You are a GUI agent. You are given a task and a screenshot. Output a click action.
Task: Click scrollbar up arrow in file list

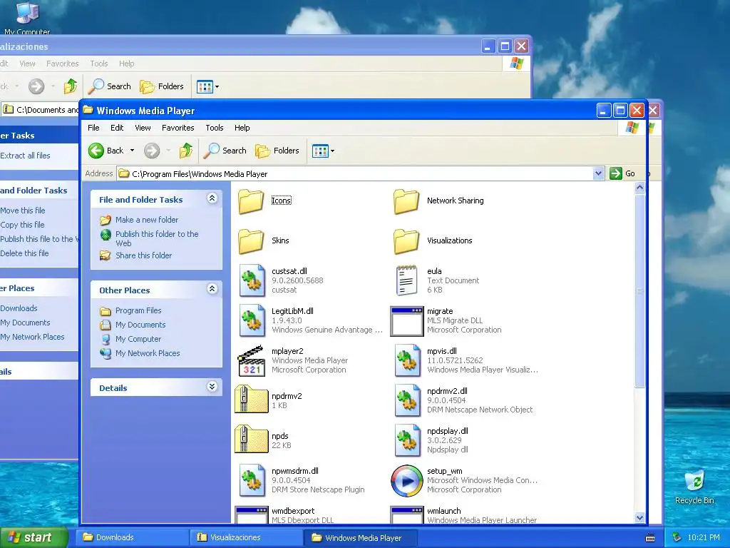click(639, 188)
